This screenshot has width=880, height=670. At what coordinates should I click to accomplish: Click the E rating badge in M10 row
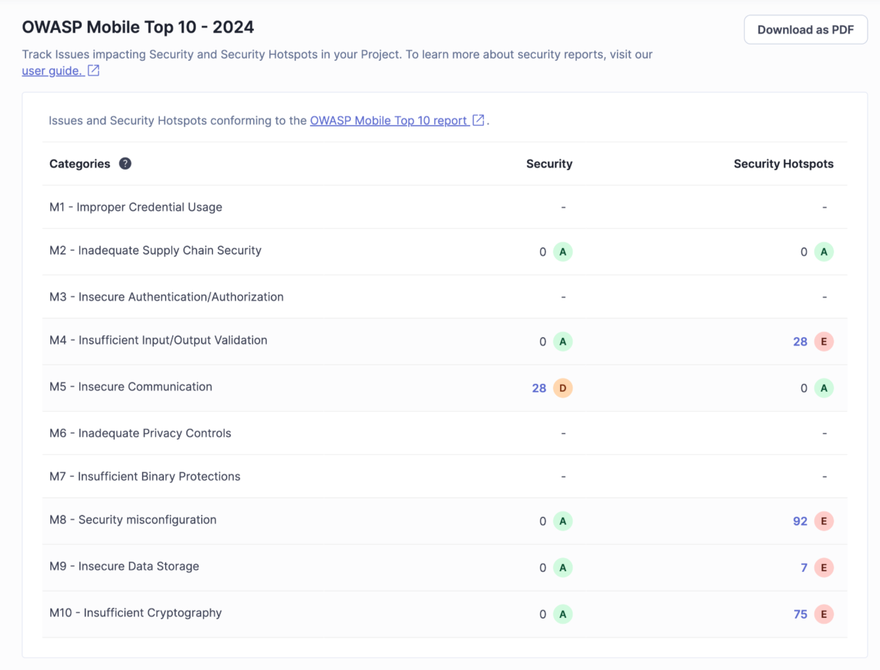tap(824, 614)
